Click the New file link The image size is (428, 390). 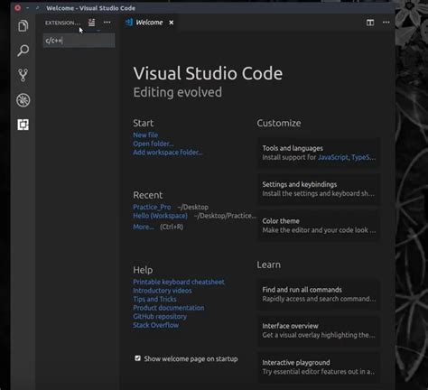point(145,135)
